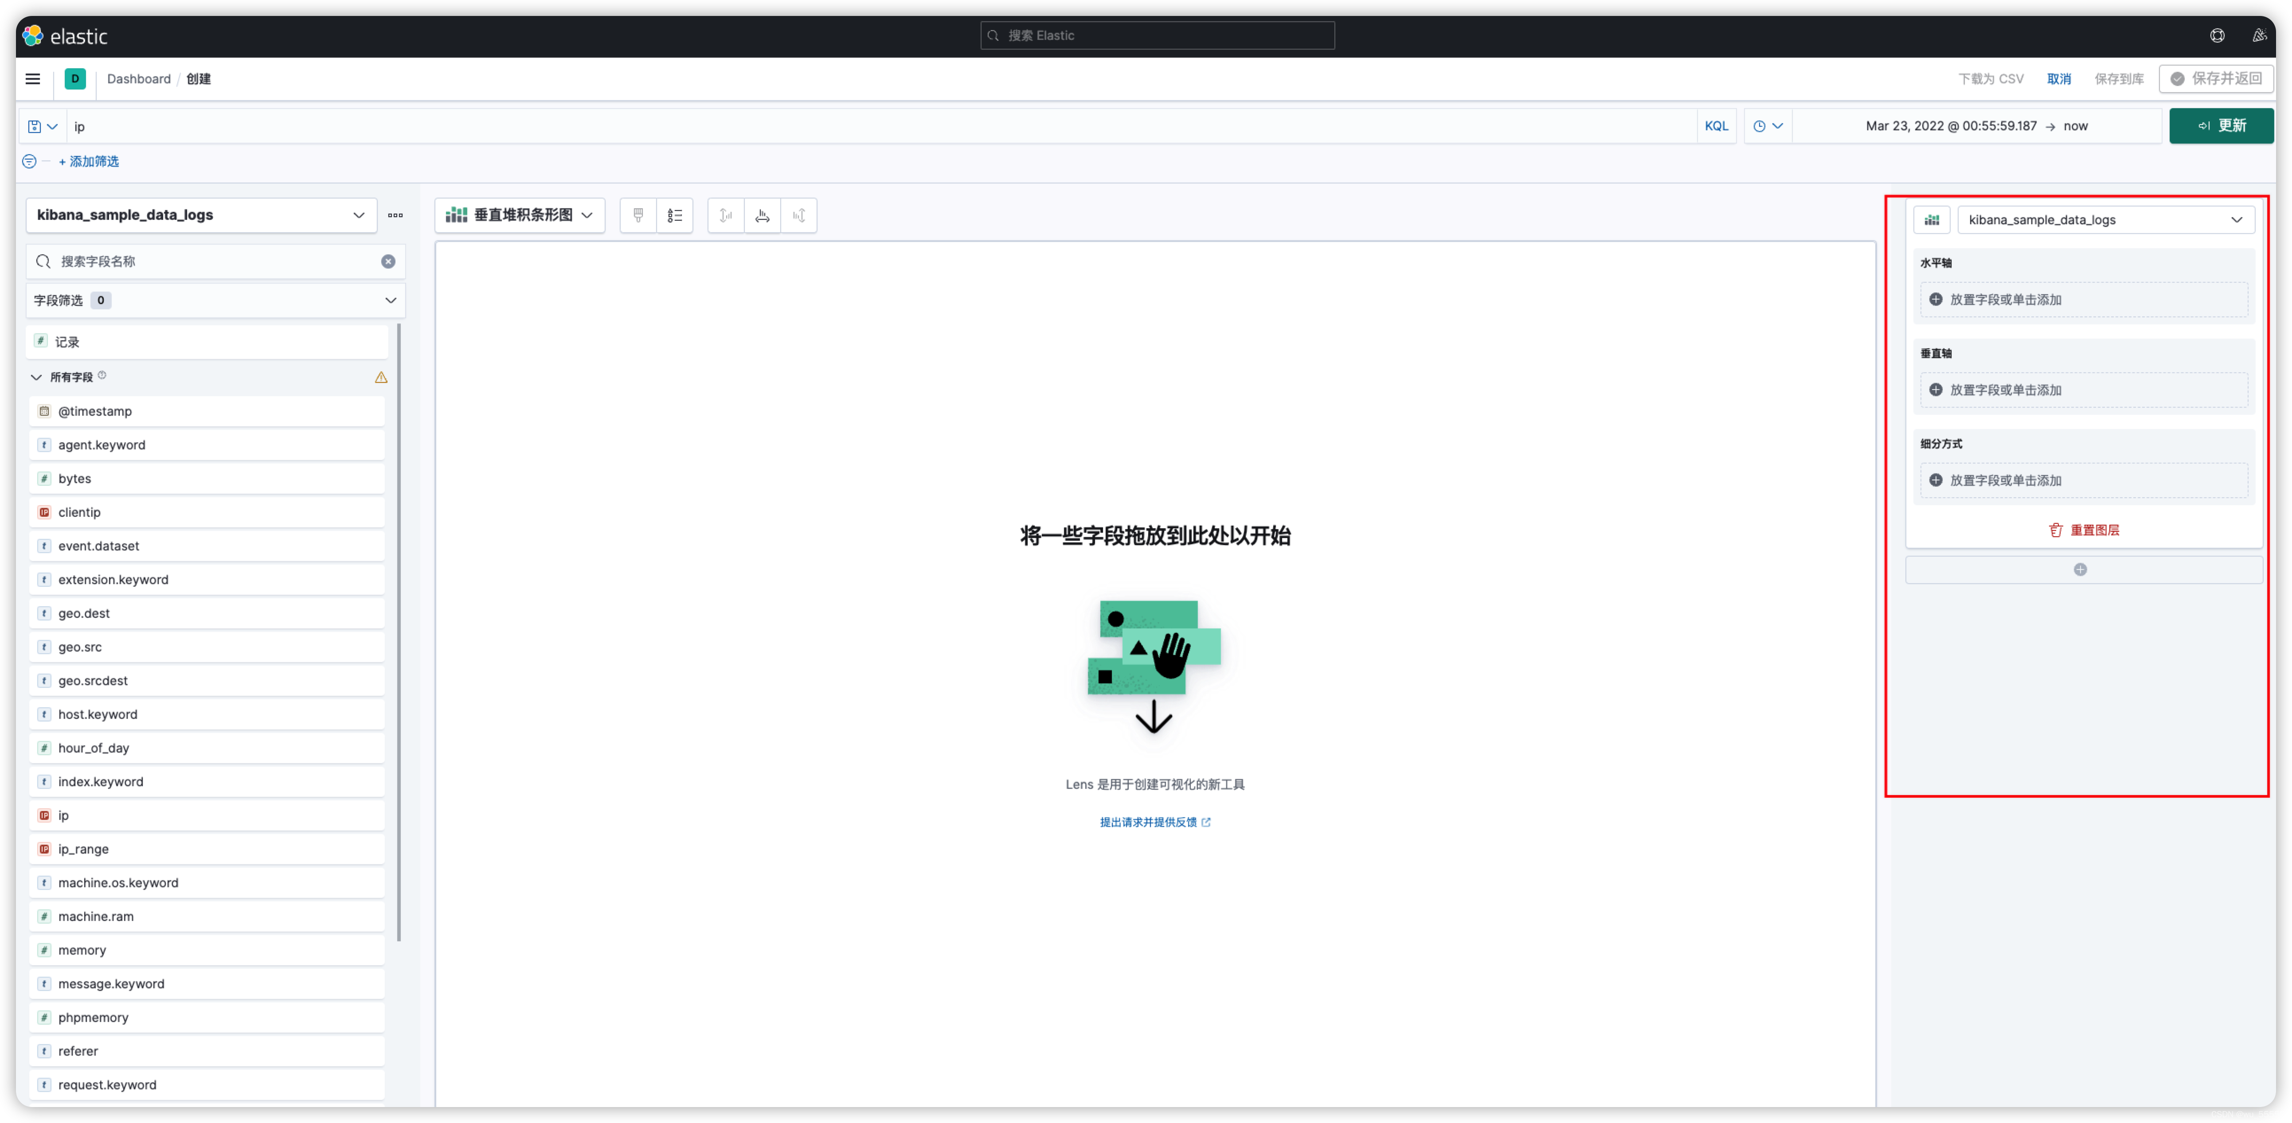Viewport: 2292px width, 1123px height.
Task: Toggle the KQL query language popover
Action: tap(1717, 125)
